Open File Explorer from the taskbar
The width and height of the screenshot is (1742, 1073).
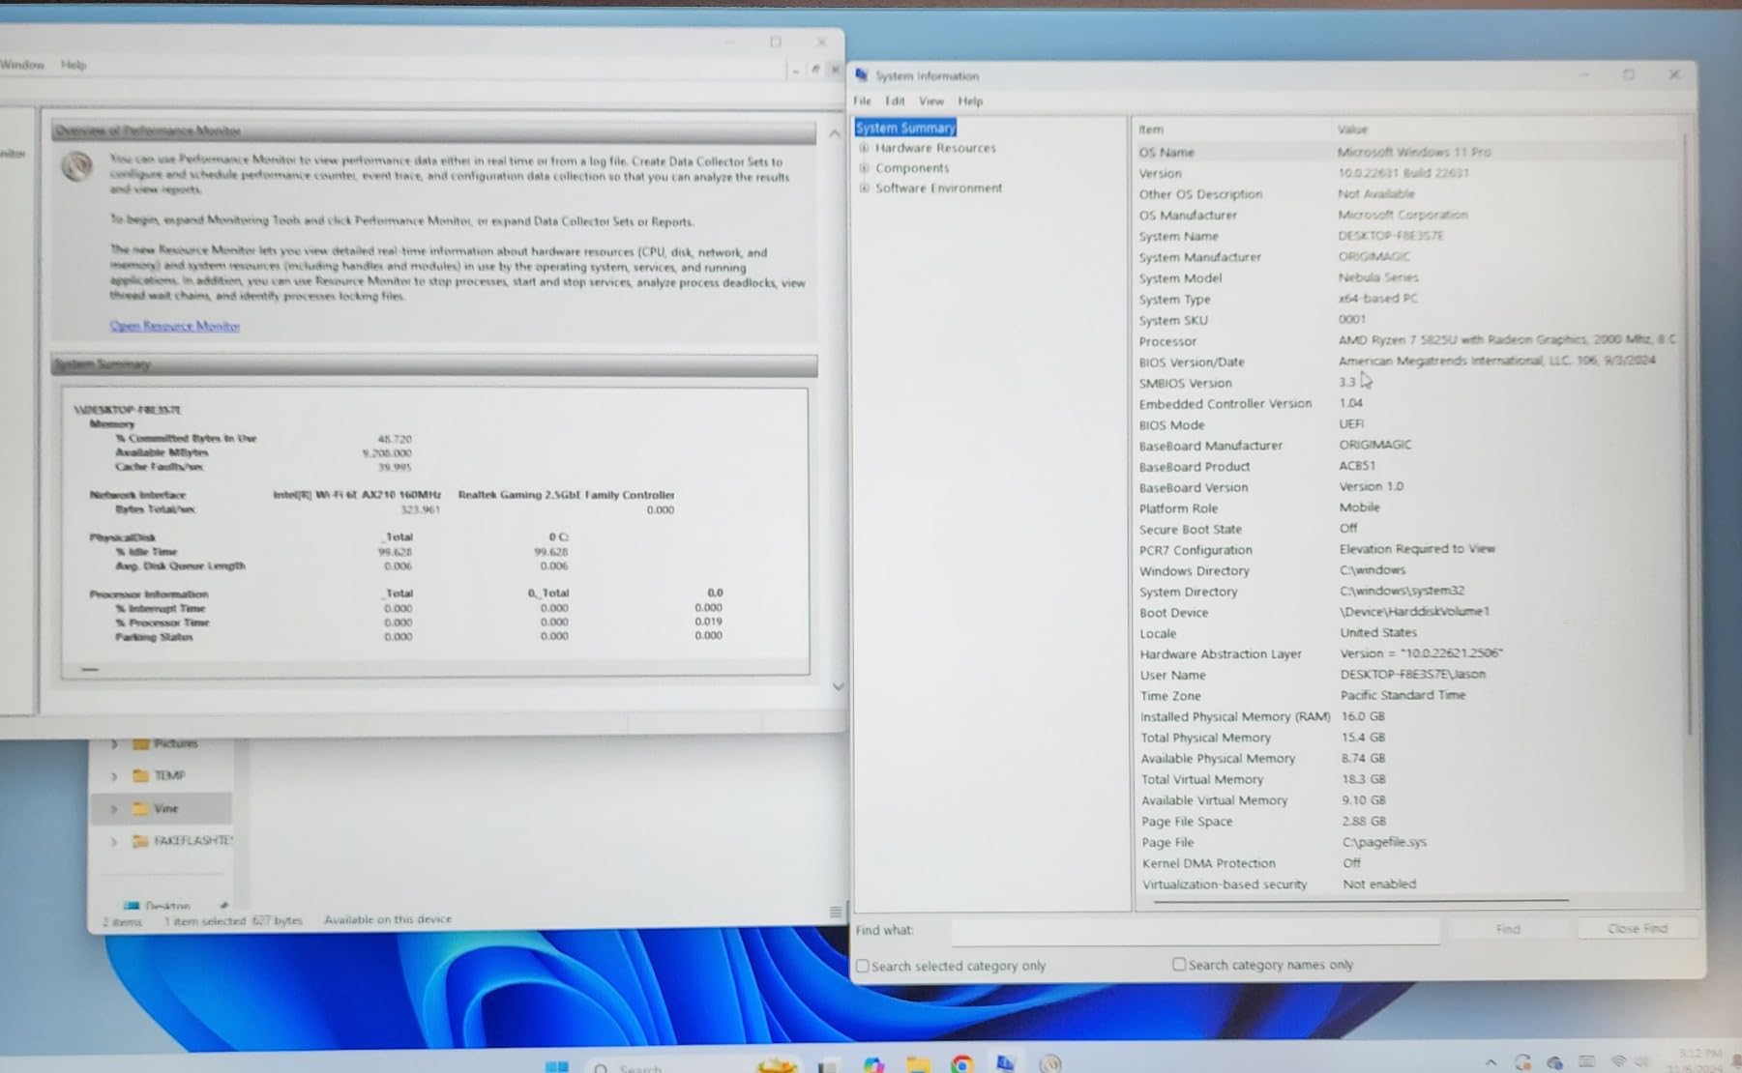tap(918, 1065)
